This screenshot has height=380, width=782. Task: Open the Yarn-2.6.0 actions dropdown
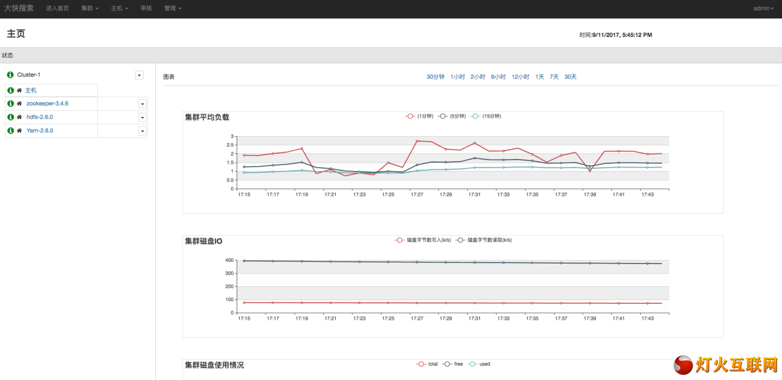click(142, 131)
